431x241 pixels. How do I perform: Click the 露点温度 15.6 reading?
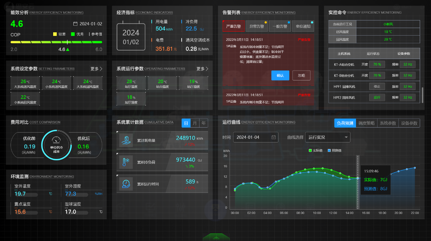(x=20, y=212)
